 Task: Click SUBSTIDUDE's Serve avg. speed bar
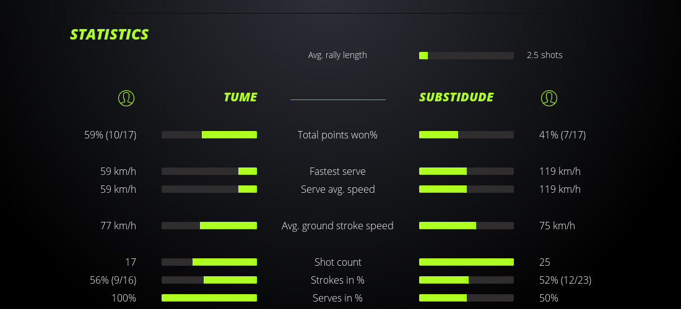[x=466, y=189]
